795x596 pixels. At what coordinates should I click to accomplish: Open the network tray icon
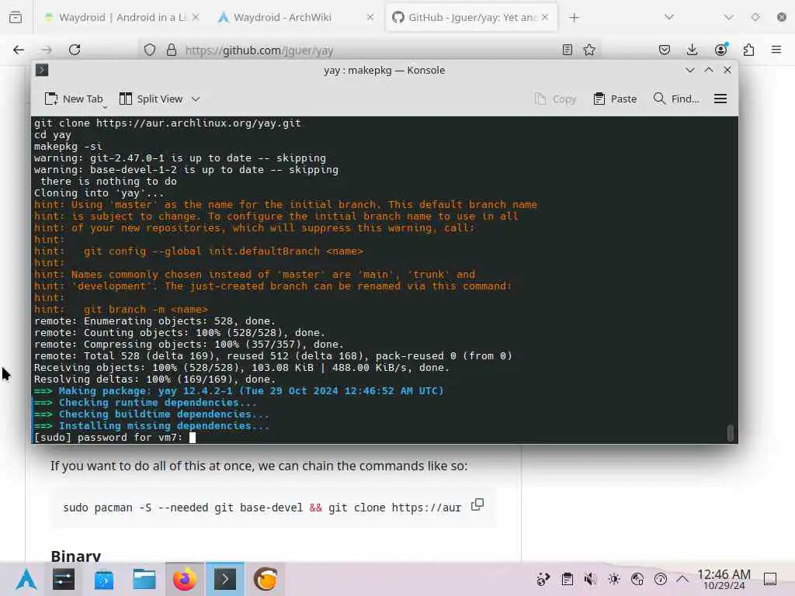pyautogui.click(x=637, y=579)
